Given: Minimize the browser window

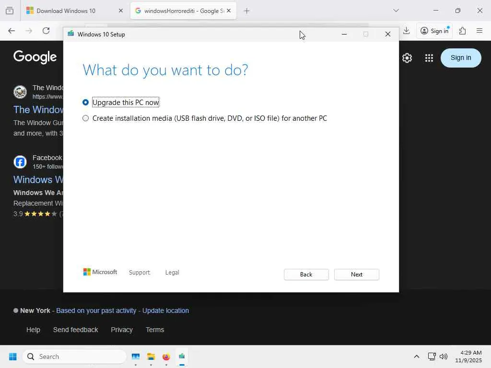Looking at the screenshot, I should pyautogui.click(x=435, y=11).
